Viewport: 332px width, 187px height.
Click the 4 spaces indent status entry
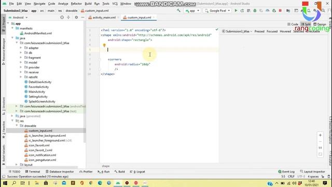click(313, 177)
